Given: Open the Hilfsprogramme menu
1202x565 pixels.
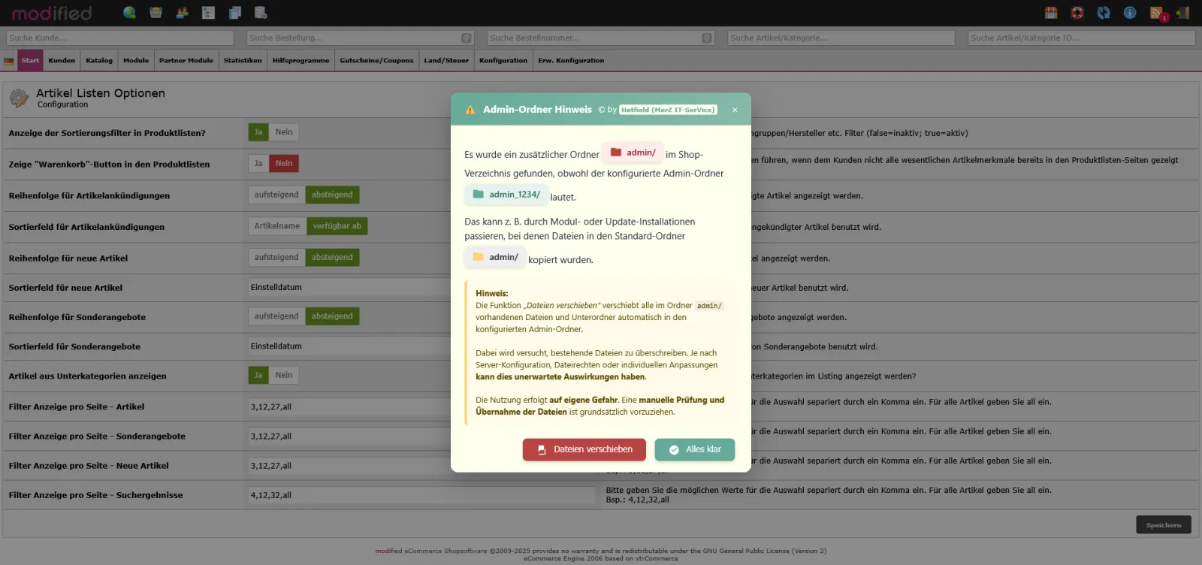Looking at the screenshot, I should click(300, 61).
